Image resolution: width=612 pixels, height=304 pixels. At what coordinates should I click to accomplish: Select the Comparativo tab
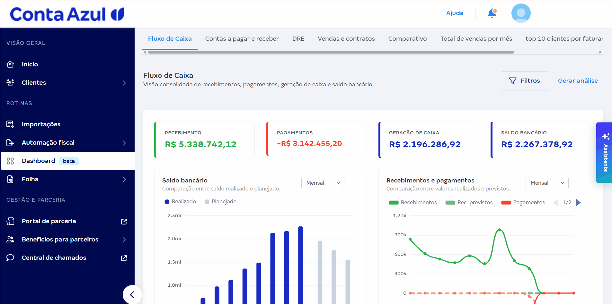click(407, 38)
